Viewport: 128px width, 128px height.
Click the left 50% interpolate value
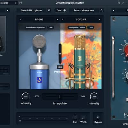click(36, 96)
